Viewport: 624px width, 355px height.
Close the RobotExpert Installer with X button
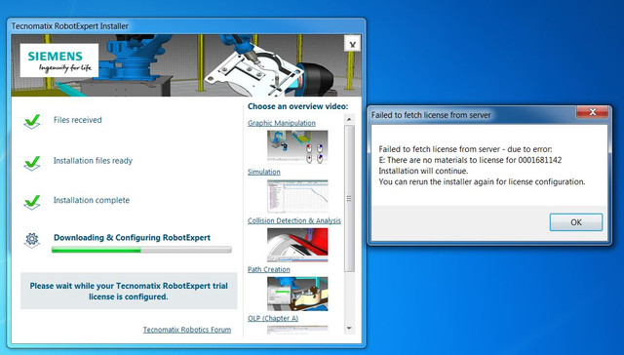pyautogui.click(x=352, y=44)
